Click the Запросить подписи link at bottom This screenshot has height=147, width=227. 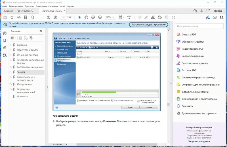pos(199,141)
